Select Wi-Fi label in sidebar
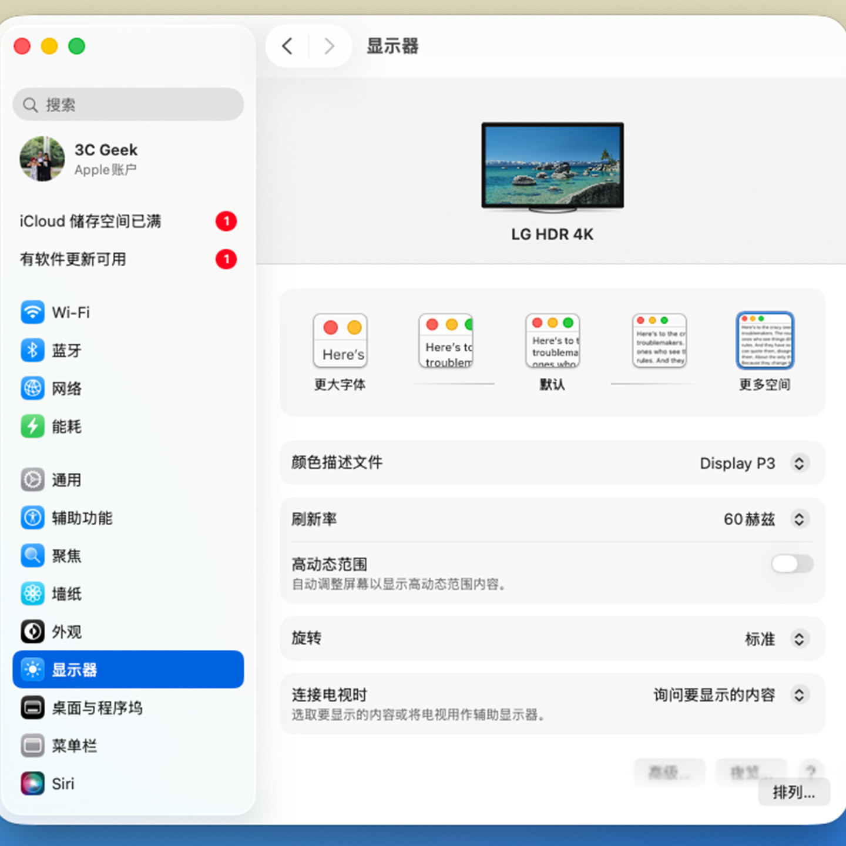 click(71, 313)
